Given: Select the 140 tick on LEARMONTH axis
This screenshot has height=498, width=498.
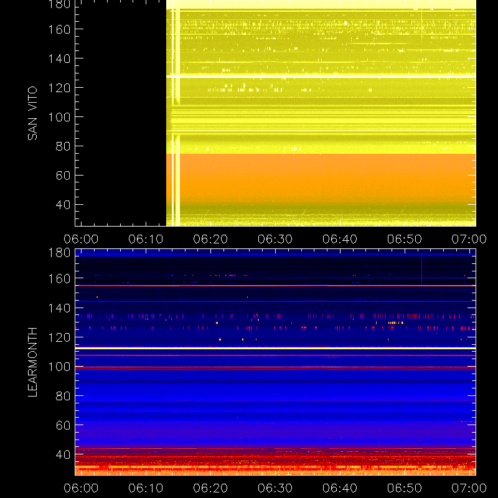Looking at the screenshot, I should point(59,308).
